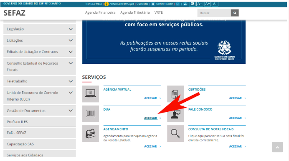Open EaD - SEFAZ sidebar item

40,133
